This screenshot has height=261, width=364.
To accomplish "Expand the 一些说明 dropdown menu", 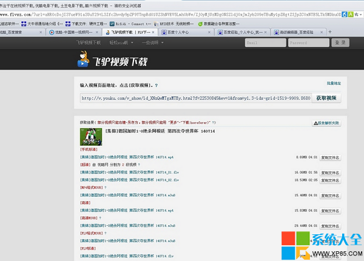I will [152, 42].
